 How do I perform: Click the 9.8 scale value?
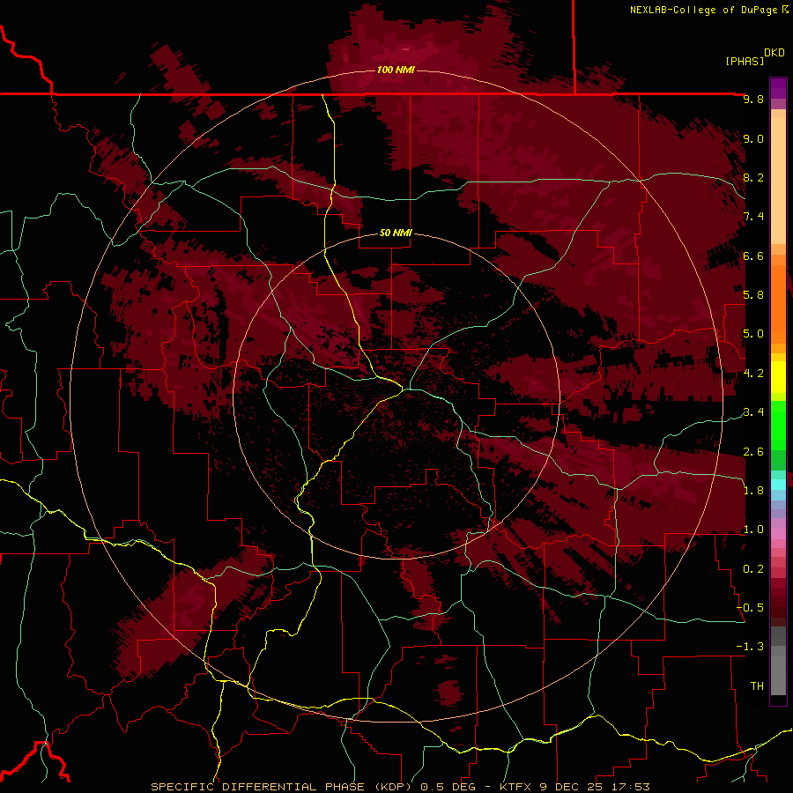(x=753, y=99)
